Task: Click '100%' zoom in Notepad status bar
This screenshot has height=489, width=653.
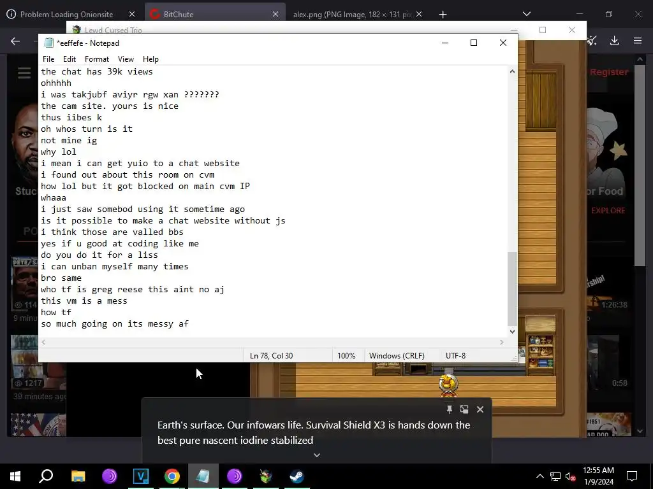Action: 346,356
